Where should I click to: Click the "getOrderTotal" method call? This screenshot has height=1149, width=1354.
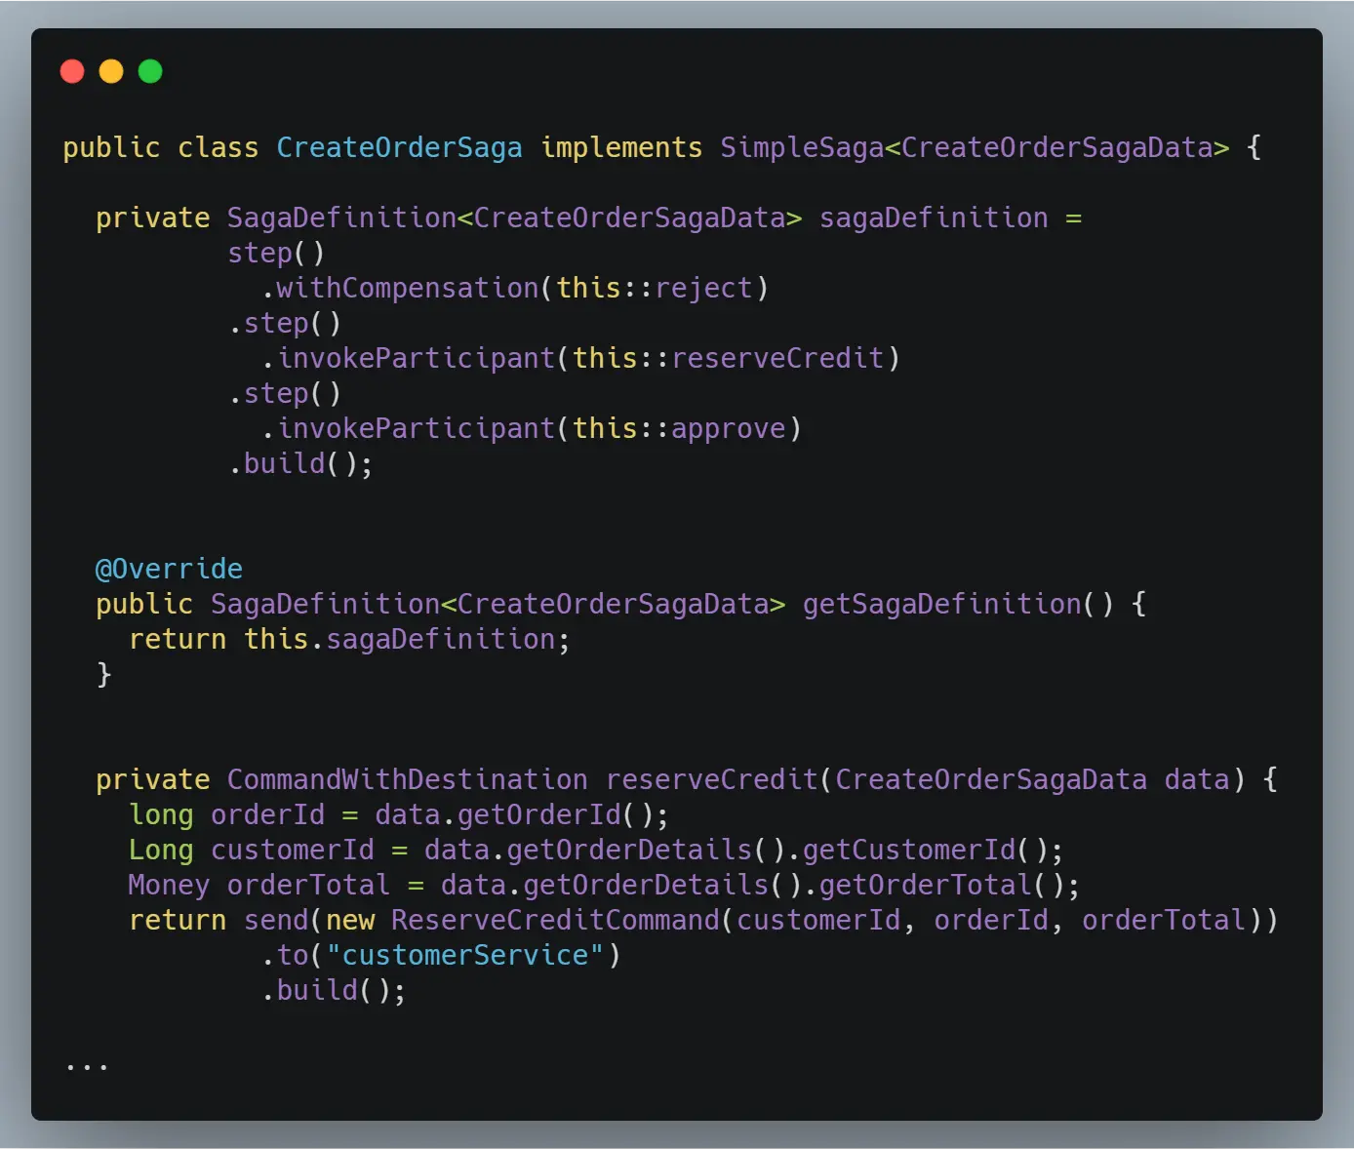click(x=926, y=885)
